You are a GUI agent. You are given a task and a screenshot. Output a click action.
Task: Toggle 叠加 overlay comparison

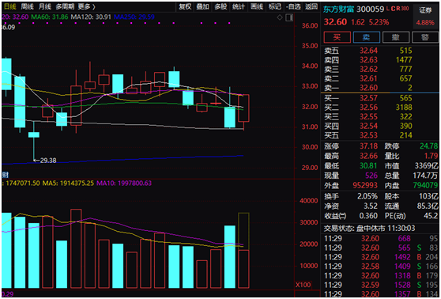202,7
